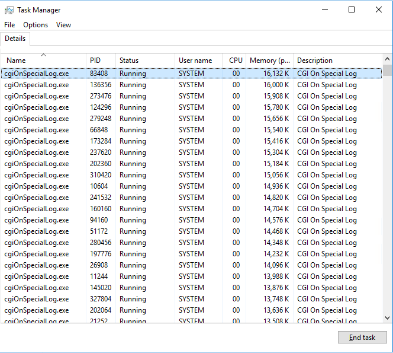393x353 pixels.
Task: Click the scrollbar up arrow
Action: pyautogui.click(x=387, y=59)
